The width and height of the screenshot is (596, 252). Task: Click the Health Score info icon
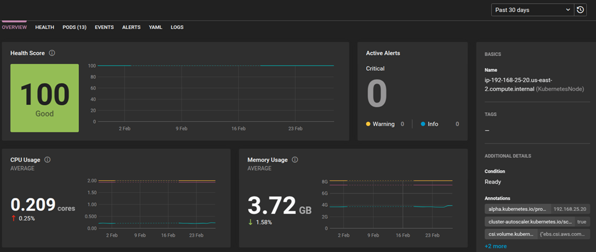click(x=52, y=53)
